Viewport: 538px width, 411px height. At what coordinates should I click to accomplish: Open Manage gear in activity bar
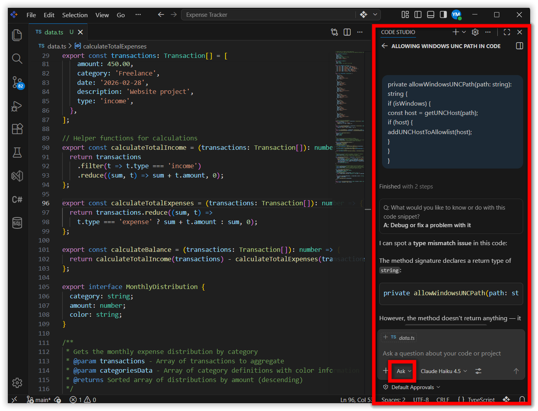click(17, 383)
